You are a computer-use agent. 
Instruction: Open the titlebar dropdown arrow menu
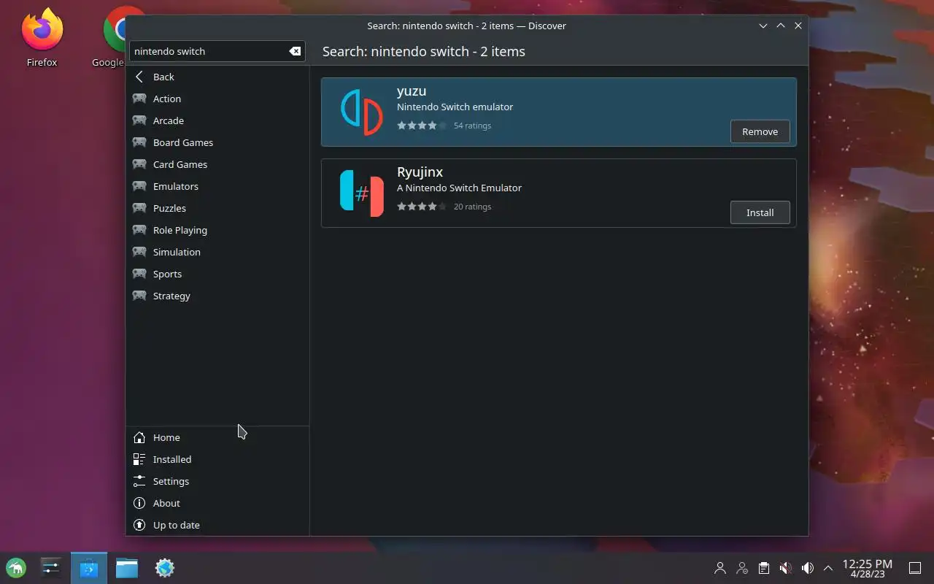pyautogui.click(x=763, y=26)
